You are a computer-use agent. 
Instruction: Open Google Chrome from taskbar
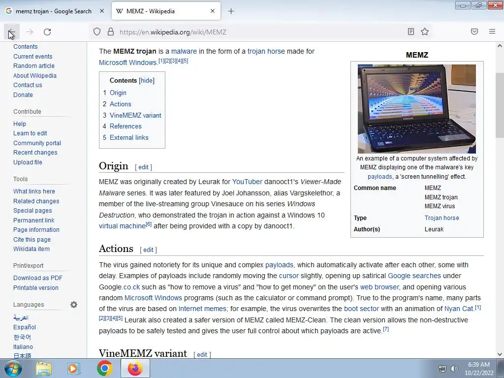pyautogui.click(x=105, y=368)
